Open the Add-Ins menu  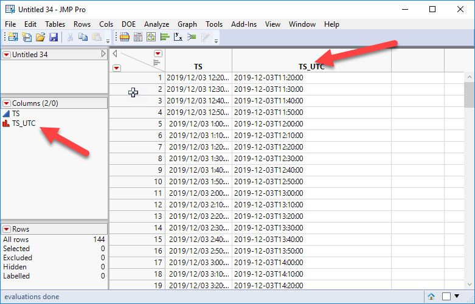pyautogui.click(x=244, y=24)
